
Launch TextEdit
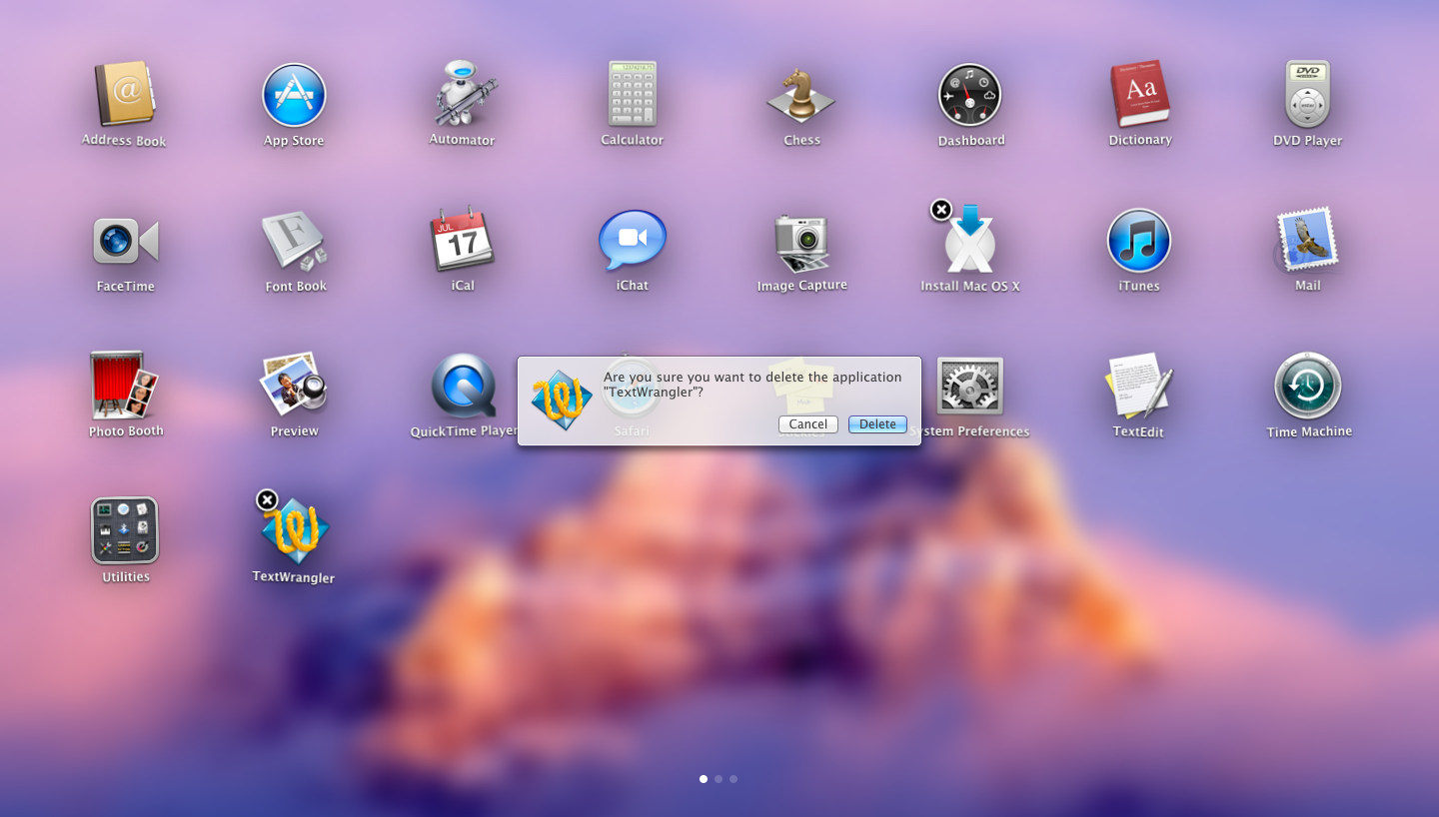click(1138, 386)
